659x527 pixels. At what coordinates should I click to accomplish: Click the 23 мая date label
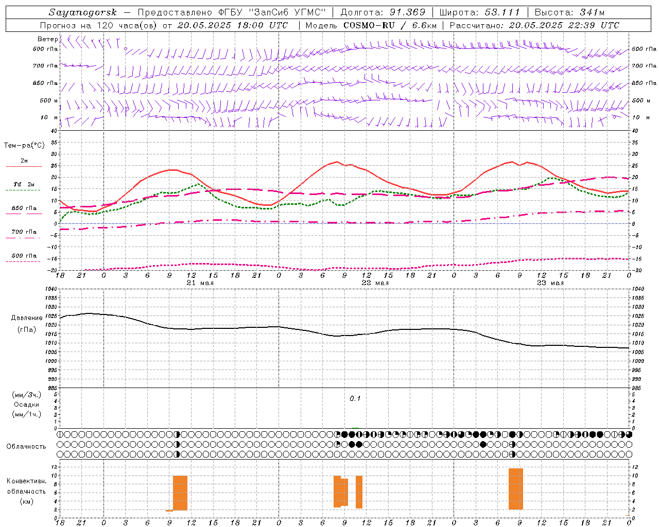pos(550,283)
